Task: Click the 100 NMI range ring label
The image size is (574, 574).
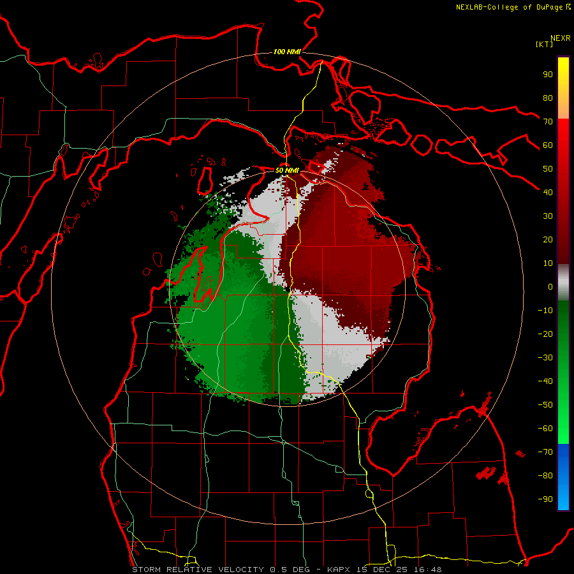Action: tap(287, 52)
